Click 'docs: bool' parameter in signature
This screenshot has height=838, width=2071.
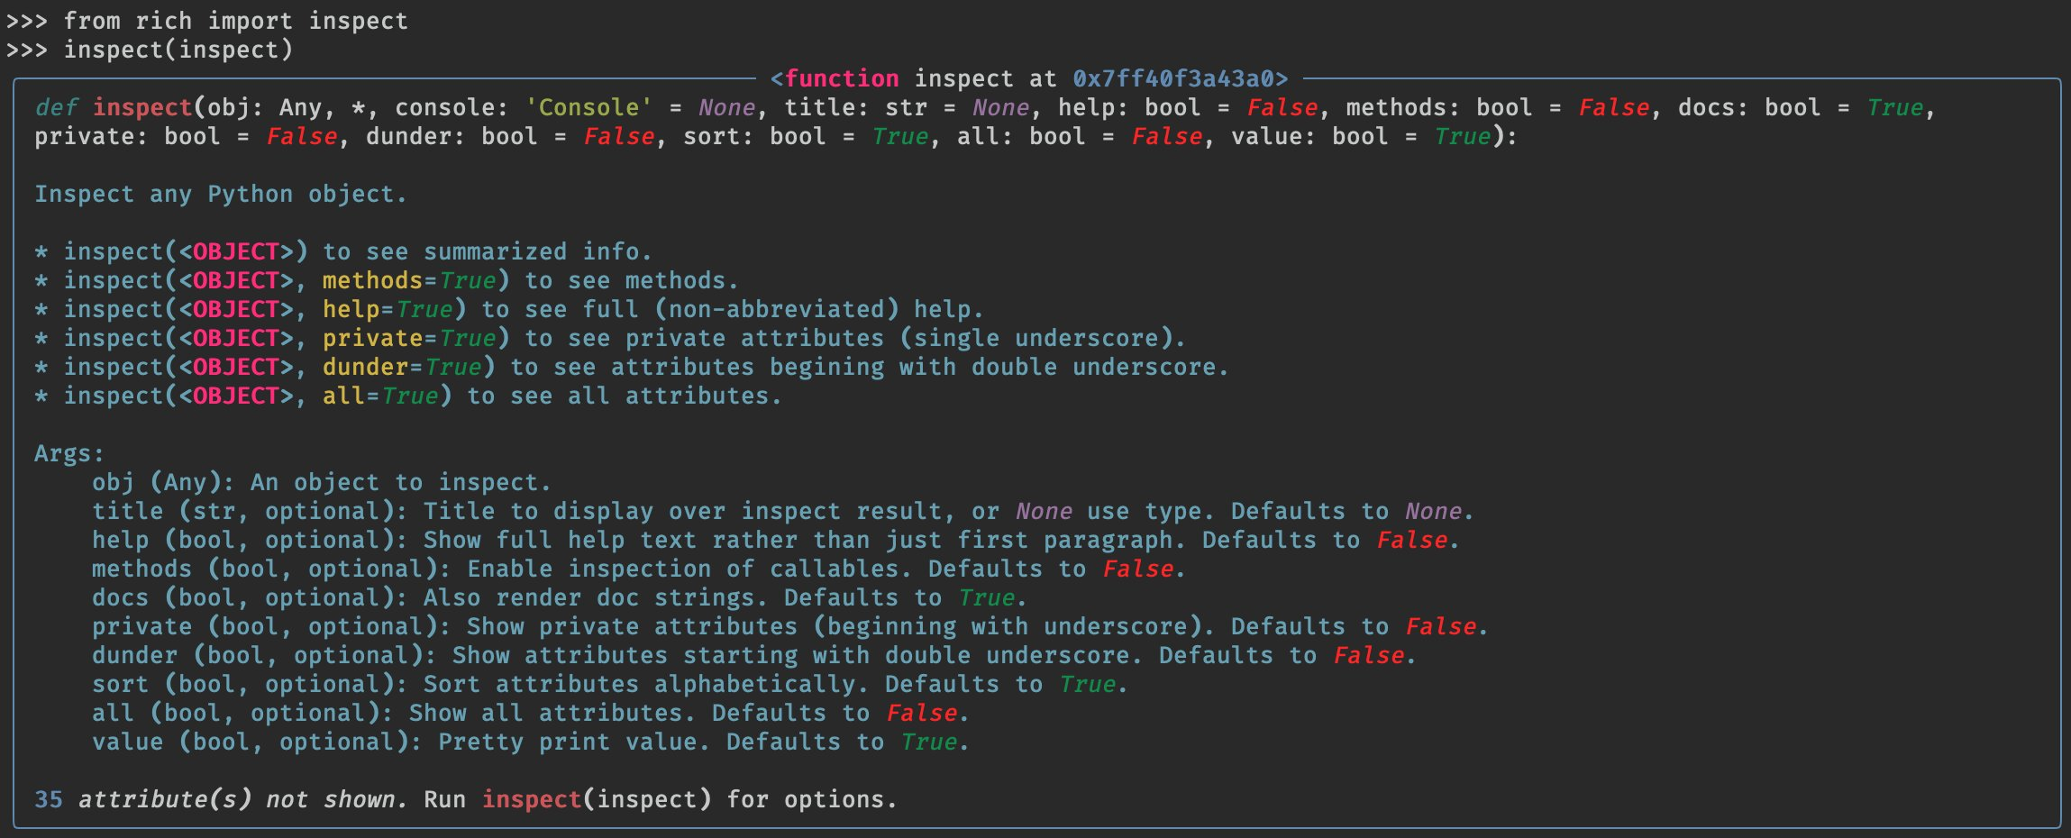coord(1749,107)
